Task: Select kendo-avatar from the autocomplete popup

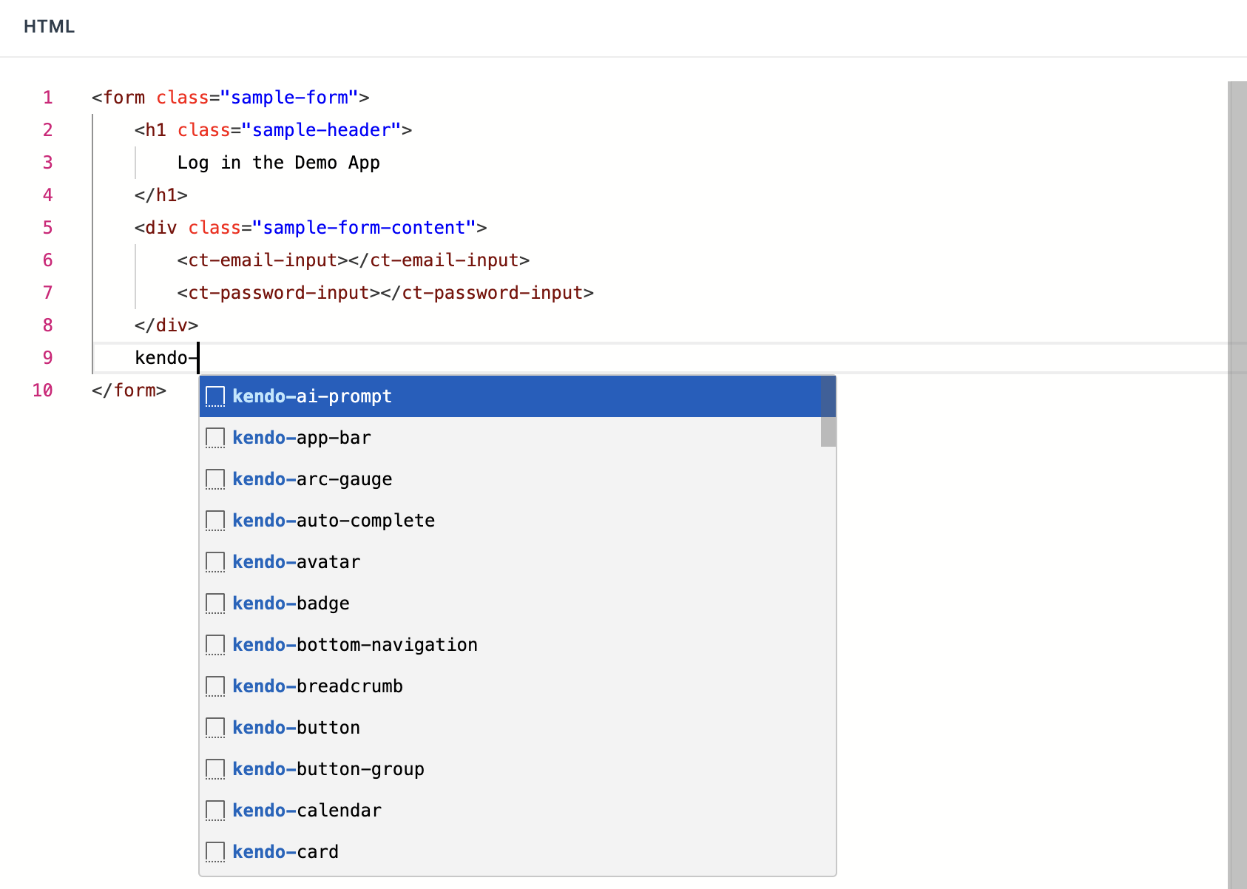Action: tap(296, 562)
